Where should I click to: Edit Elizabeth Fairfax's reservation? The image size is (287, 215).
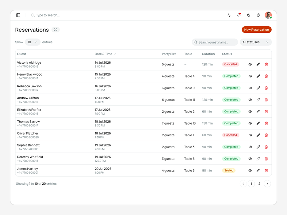coord(258,111)
